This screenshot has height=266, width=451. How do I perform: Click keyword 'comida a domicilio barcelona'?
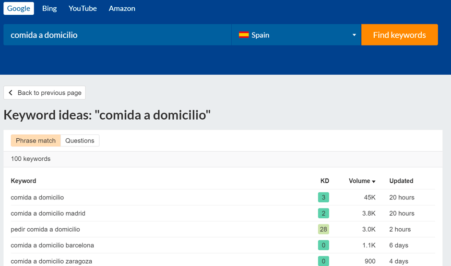[52, 245]
